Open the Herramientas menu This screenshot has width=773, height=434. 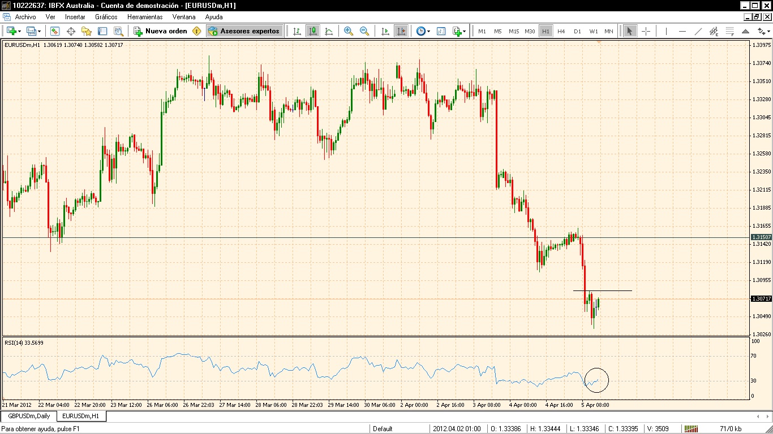point(145,17)
